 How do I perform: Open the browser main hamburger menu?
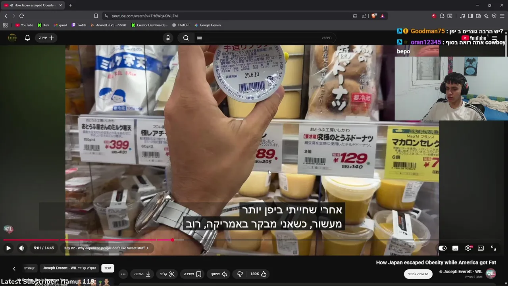[x=502, y=16]
